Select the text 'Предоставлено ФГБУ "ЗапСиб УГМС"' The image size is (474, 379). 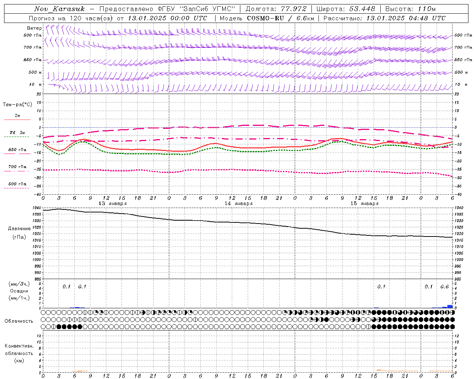tap(167, 9)
